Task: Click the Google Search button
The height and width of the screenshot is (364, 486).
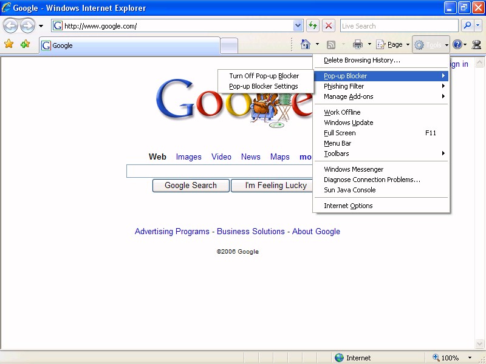Action: point(191,186)
